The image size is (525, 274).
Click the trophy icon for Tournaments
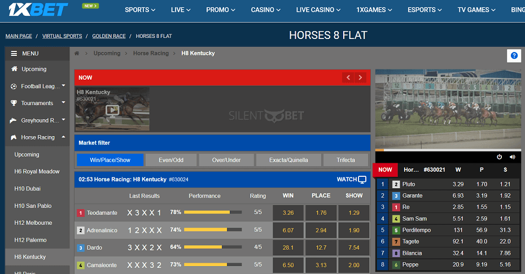point(14,103)
